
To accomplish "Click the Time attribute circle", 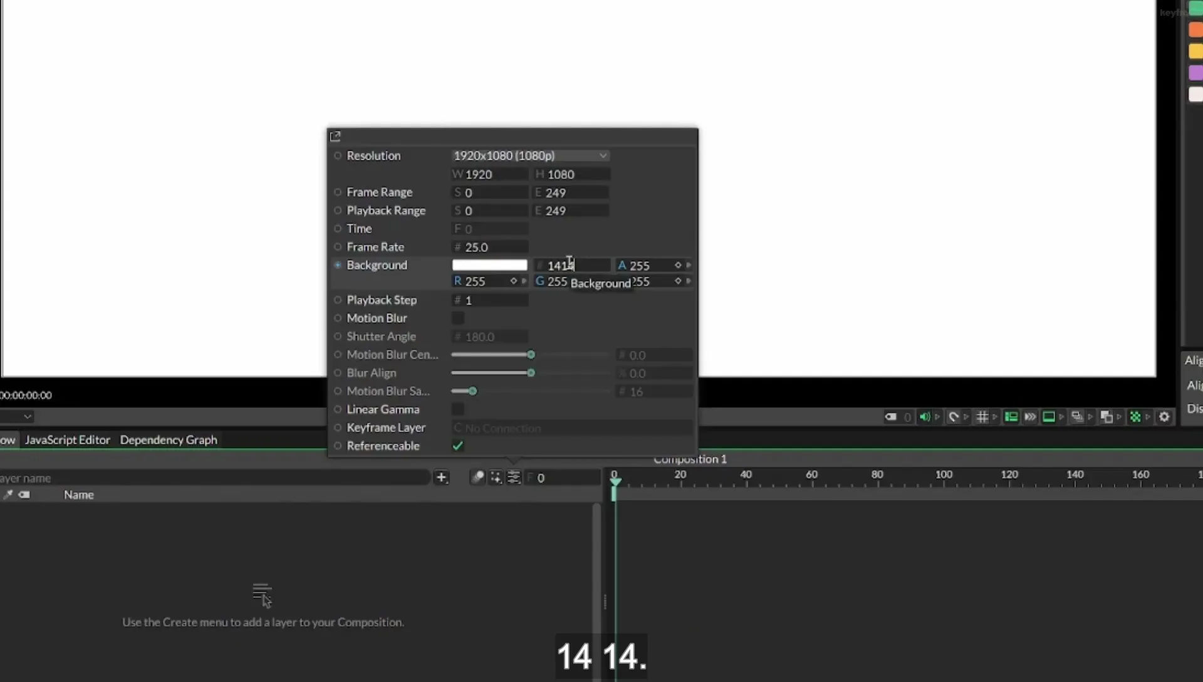I will click(338, 229).
